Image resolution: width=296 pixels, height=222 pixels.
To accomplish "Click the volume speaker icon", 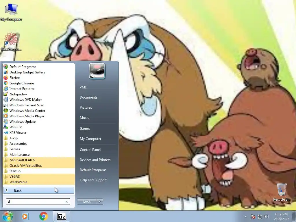I will 267,217.
